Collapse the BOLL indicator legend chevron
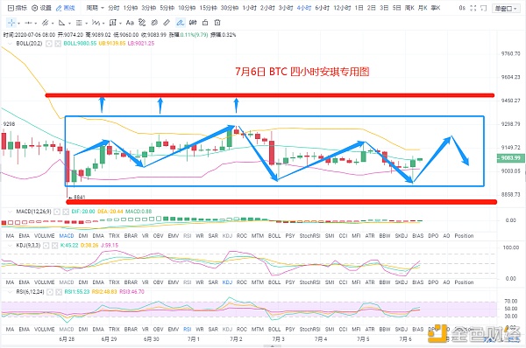This screenshot has width=526, height=348. coord(10,44)
